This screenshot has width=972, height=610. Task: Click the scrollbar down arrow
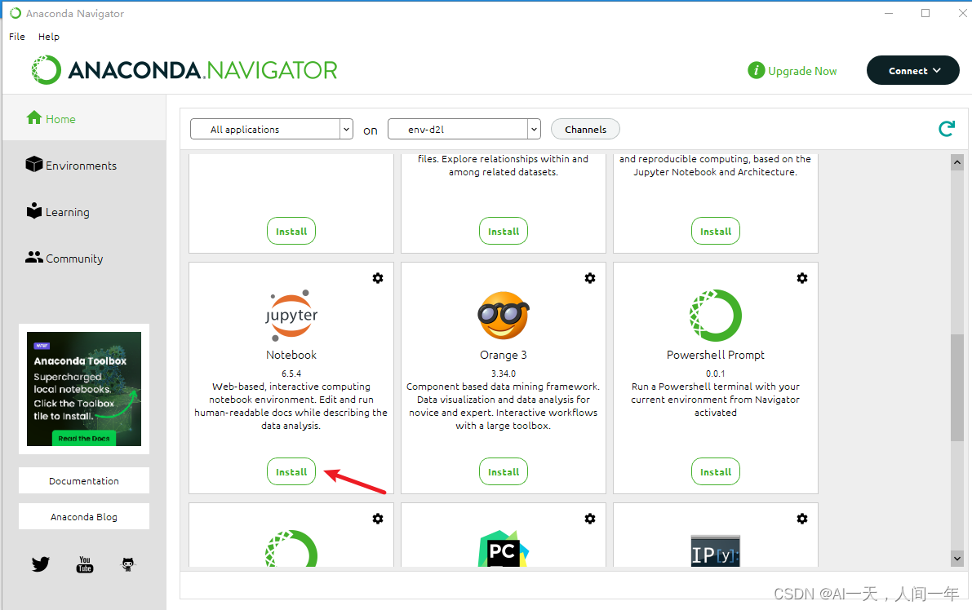[x=957, y=558]
